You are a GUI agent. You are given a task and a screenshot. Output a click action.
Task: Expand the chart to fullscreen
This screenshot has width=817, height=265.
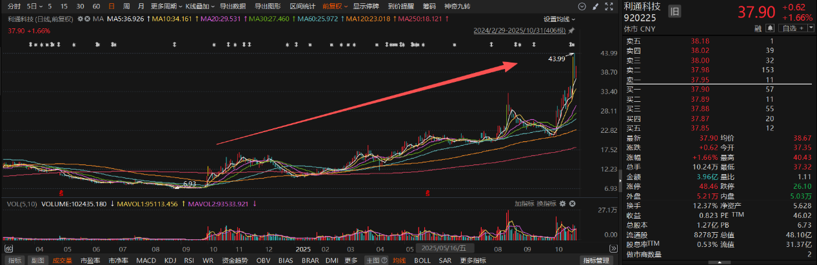tap(609, 5)
